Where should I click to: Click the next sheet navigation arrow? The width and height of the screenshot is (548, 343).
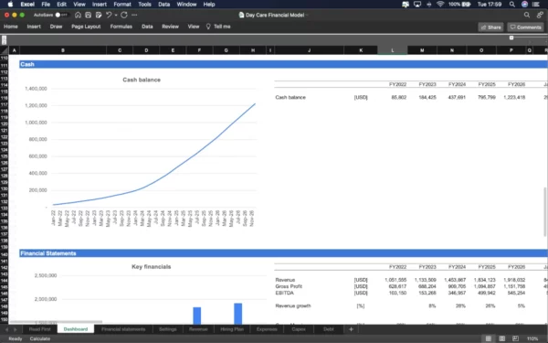click(x=15, y=329)
